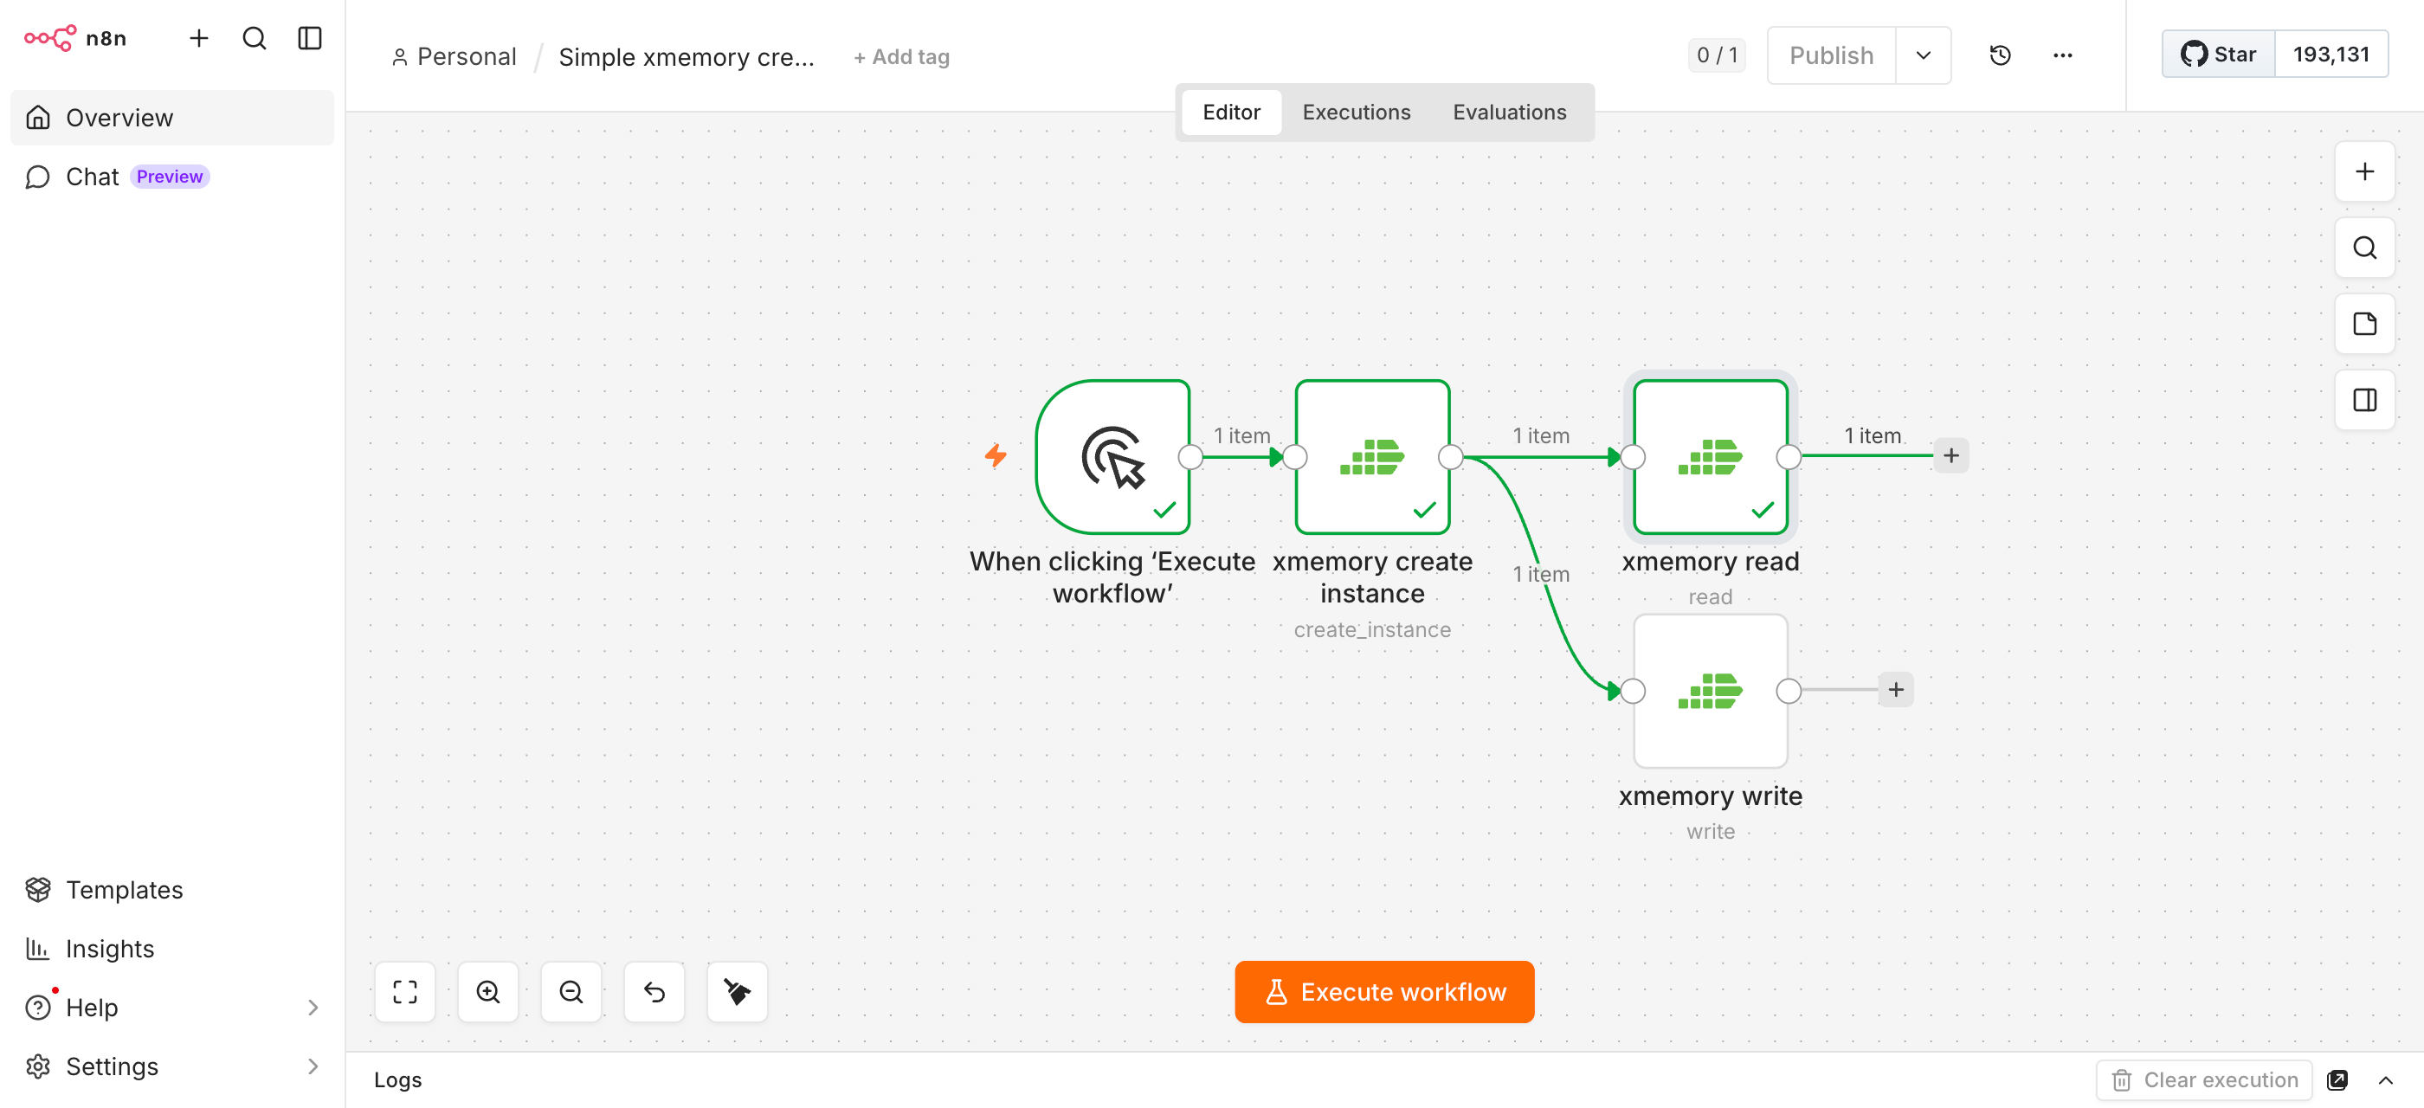Image resolution: width=2424 pixels, height=1108 pixels.
Task: Reset canvas zoom level
Action: tap(654, 991)
